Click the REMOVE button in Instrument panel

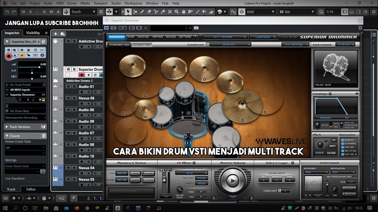pyautogui.click(x=349, y=188)
